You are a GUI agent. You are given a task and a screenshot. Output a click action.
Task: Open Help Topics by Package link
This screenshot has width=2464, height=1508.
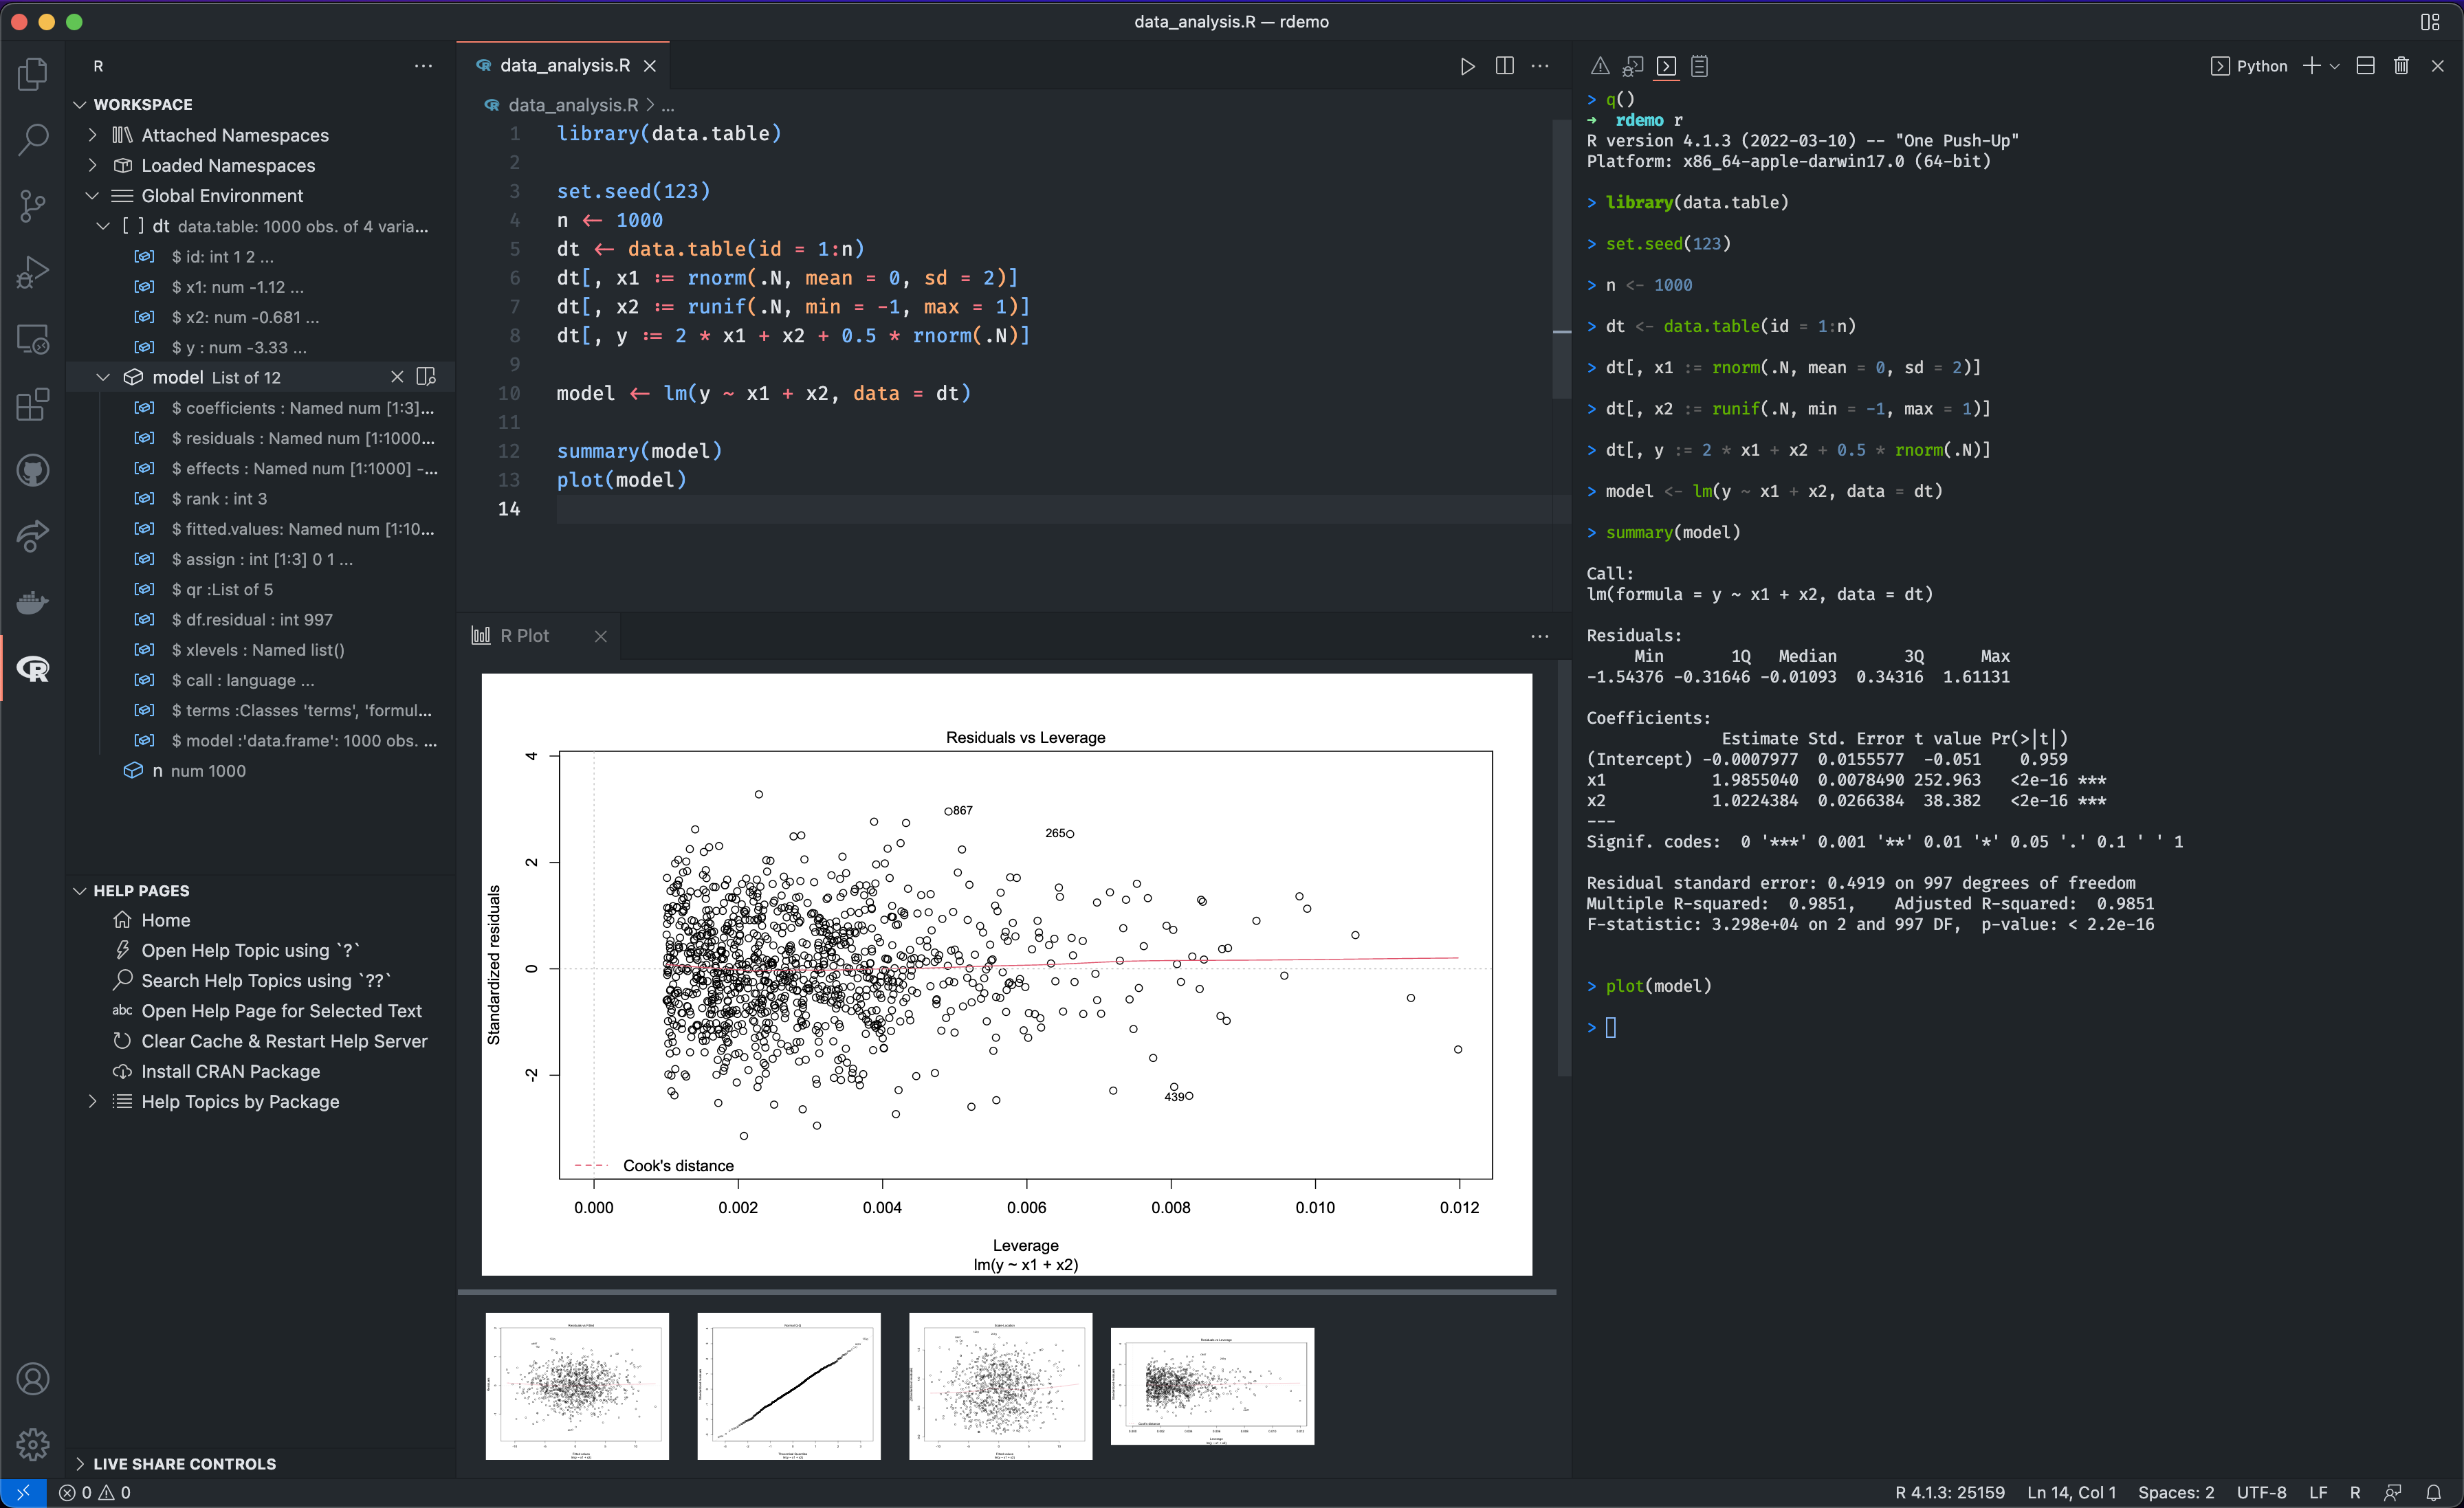238,1100
